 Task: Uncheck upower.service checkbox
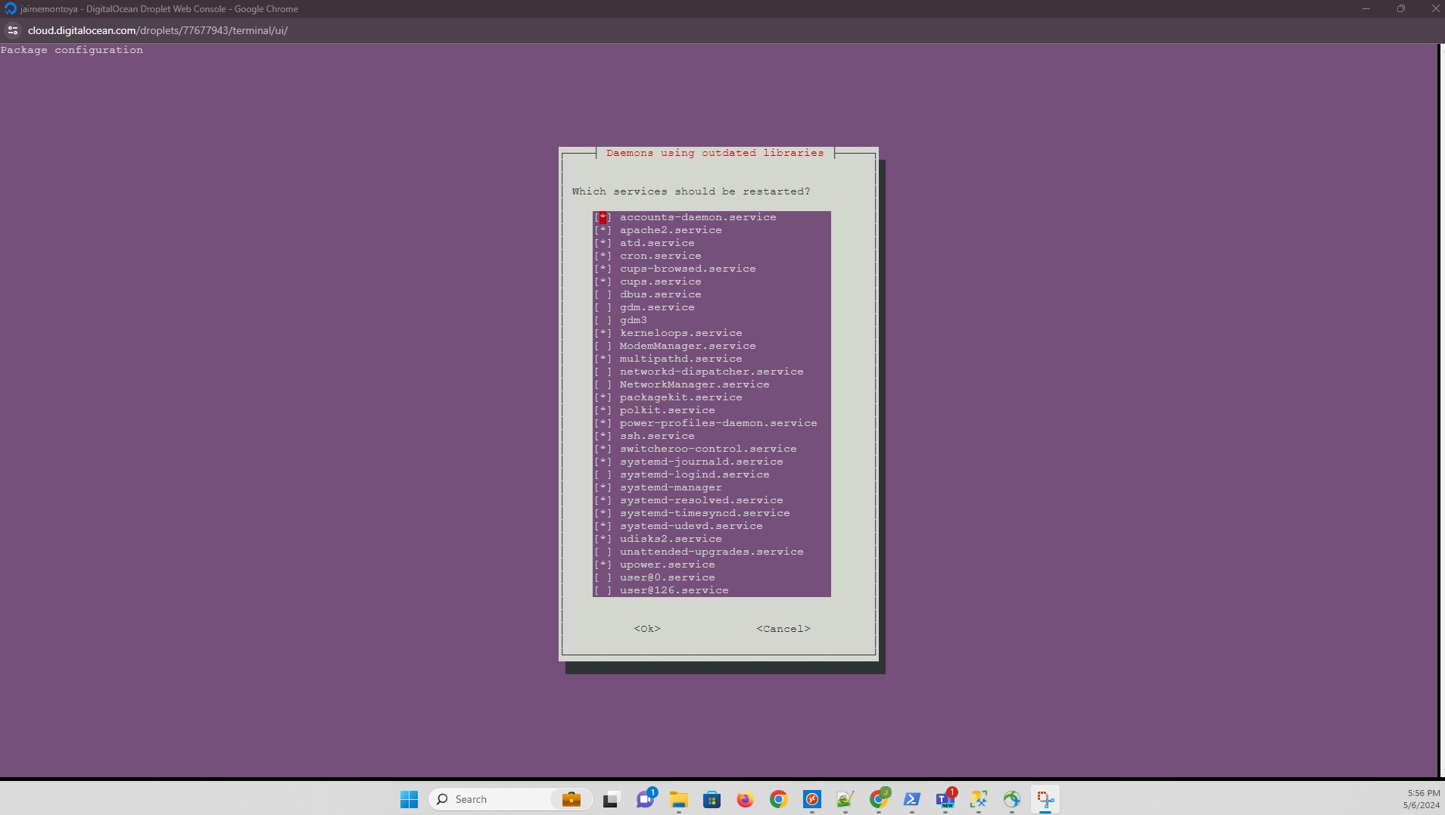coord(603,565)
